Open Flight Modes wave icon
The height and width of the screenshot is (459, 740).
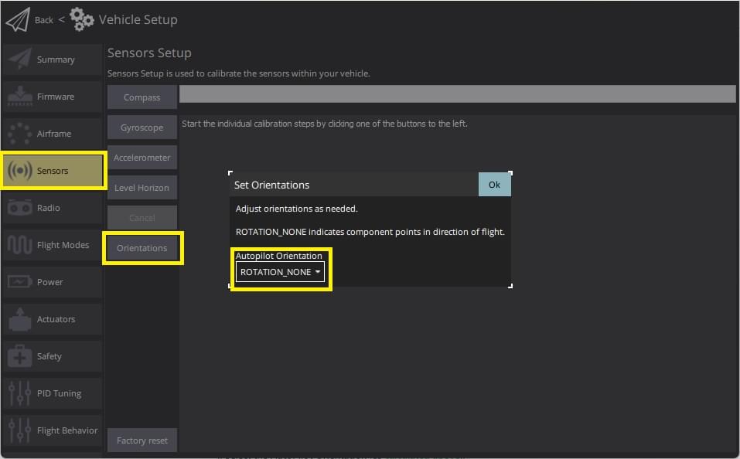[x=19, y=245]
